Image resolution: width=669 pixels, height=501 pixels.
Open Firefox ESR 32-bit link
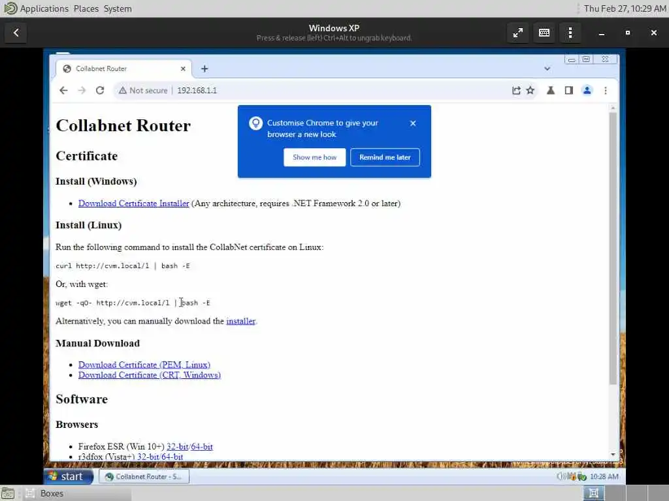click(178, 446)
